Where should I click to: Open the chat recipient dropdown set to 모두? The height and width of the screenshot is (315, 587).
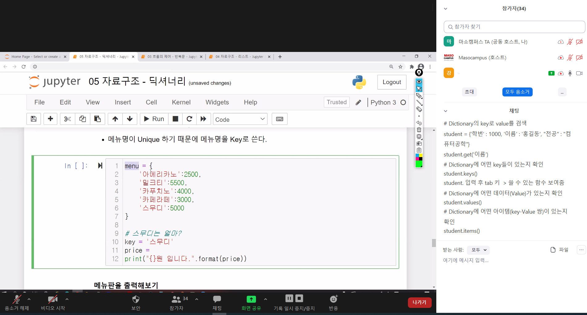click(478, 250)
